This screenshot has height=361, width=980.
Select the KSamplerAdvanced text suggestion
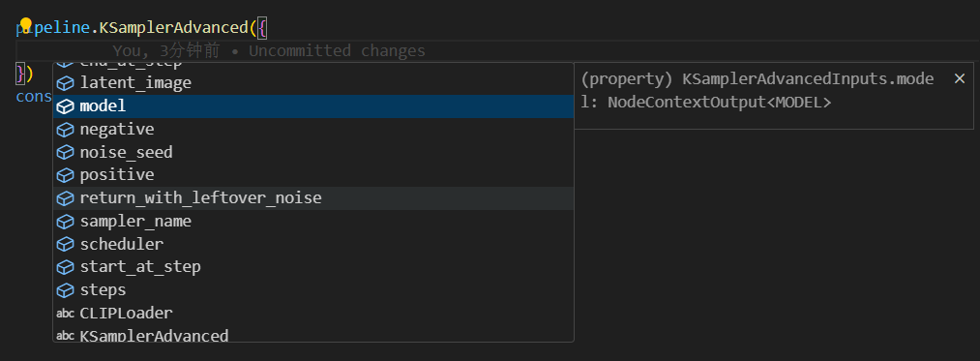tap(313, 335)
